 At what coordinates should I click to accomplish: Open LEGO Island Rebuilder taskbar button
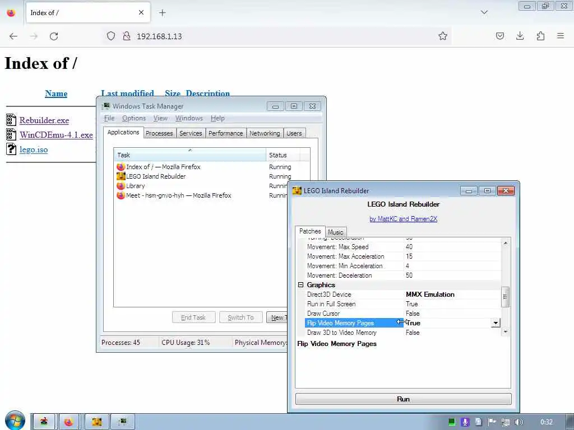96,422
